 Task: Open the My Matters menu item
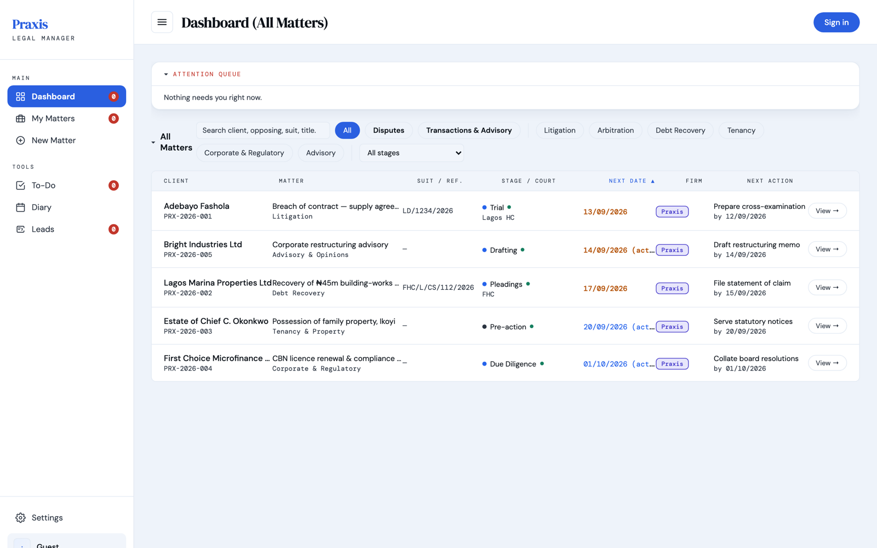pyautogui.click(x=66, y=118)
